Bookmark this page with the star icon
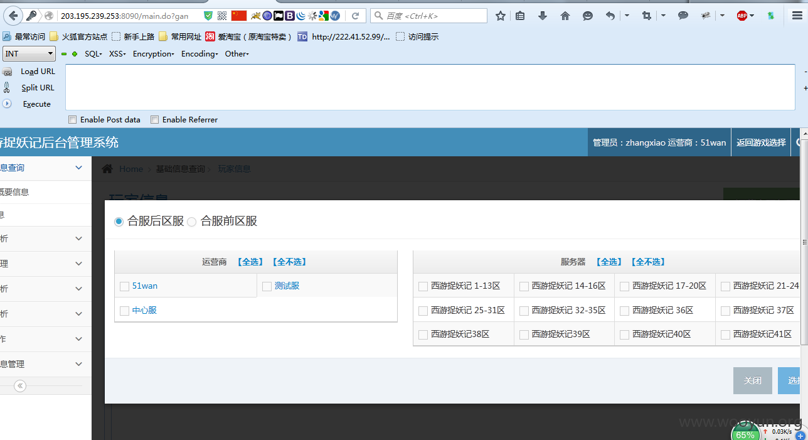Viewport: 808px width, 440px height. (500, 16)
